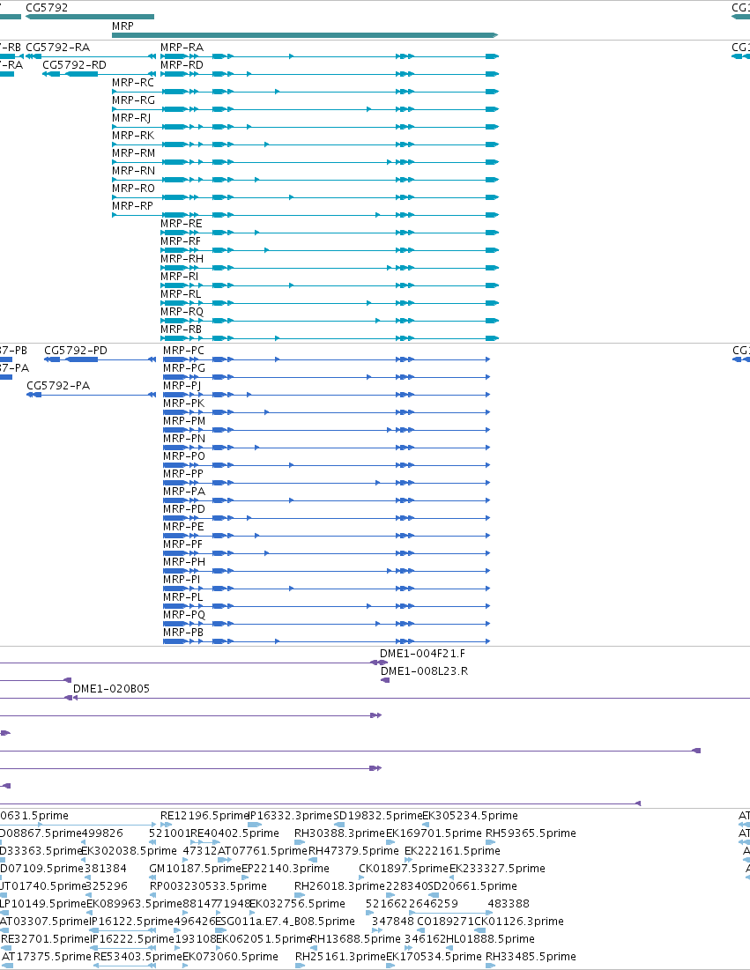This screenshot has height=970, width=750.
Task: Select the MRP-RI transcript label
Action: pos(180,277)
